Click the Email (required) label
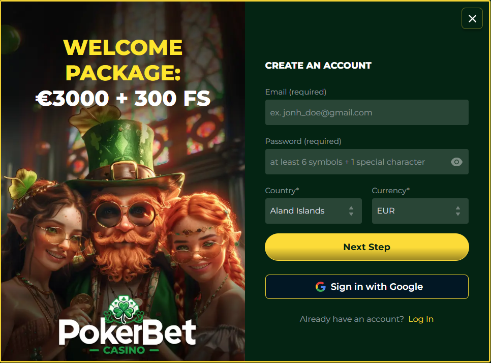 296,92
